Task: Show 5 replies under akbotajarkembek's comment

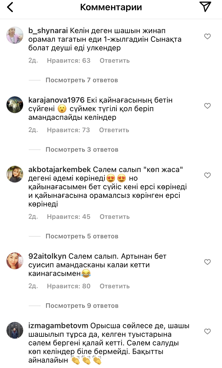Action: (82, 236)
